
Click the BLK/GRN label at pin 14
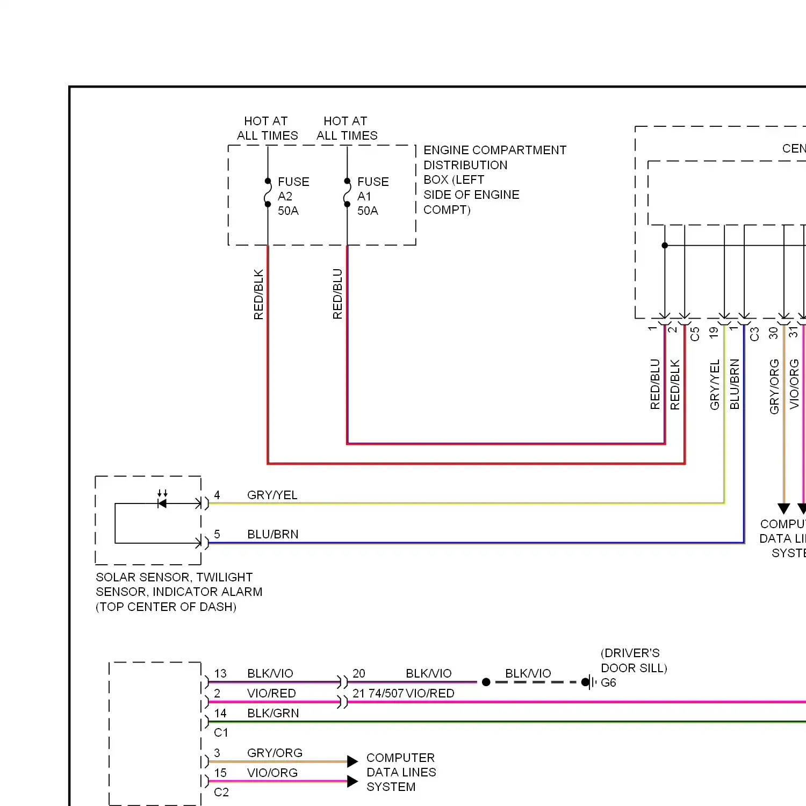tap(273, 713)
